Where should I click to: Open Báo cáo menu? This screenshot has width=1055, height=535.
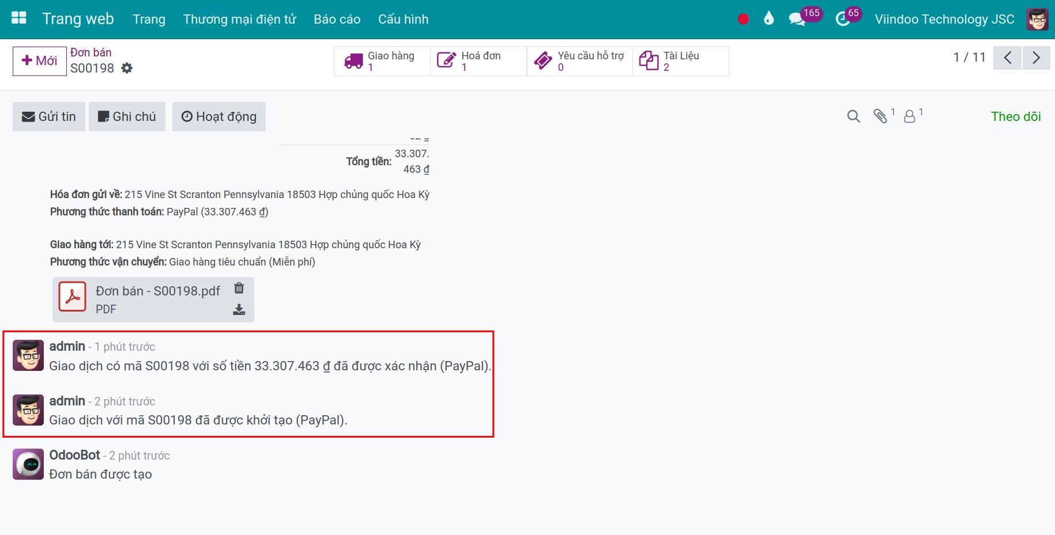pyautogui.click(x=337, y=19)
